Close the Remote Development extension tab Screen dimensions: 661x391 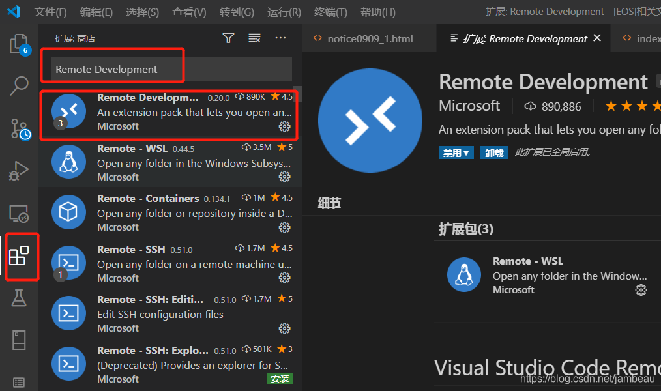(597, 38)
